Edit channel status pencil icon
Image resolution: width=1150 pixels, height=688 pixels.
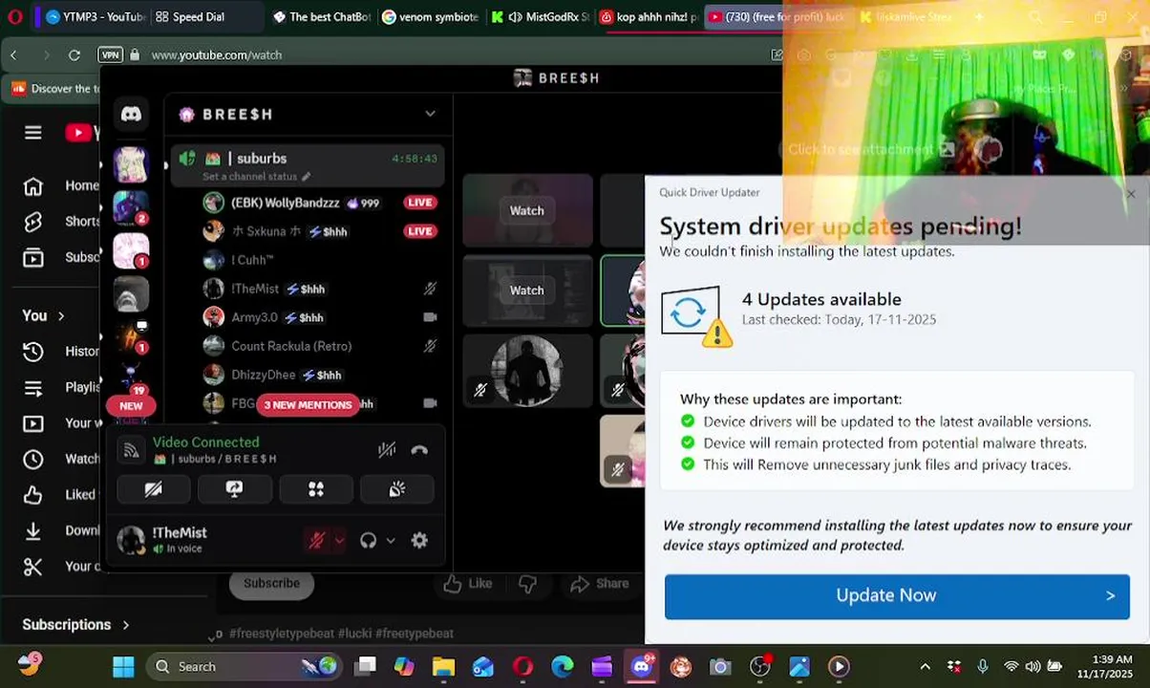(307, 177)
